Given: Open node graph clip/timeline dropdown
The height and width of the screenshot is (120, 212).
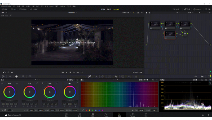Looking at the screenshot, I should pos(191,13).
